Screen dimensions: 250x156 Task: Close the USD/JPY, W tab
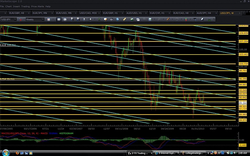[x=240, y=13]
